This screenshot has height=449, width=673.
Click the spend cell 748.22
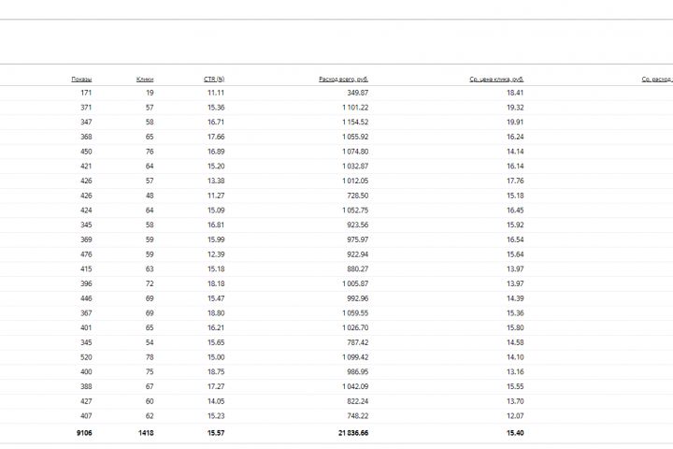357,415
